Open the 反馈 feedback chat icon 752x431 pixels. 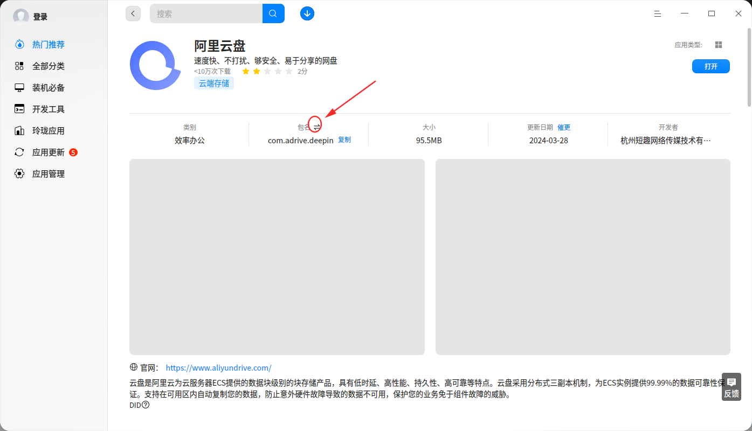point(732,387)
